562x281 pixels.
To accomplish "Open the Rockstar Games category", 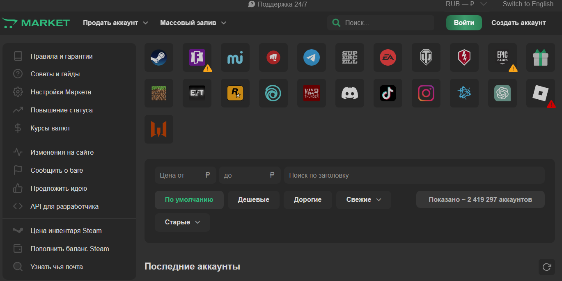I will coord(235,93).
